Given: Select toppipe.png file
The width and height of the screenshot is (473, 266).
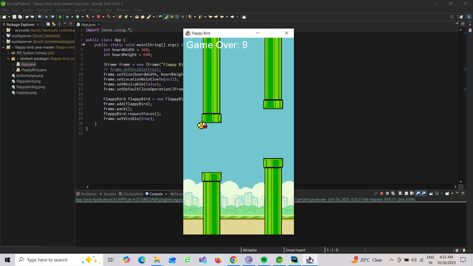Looking at the screenshot, I should tap(27, 93).
